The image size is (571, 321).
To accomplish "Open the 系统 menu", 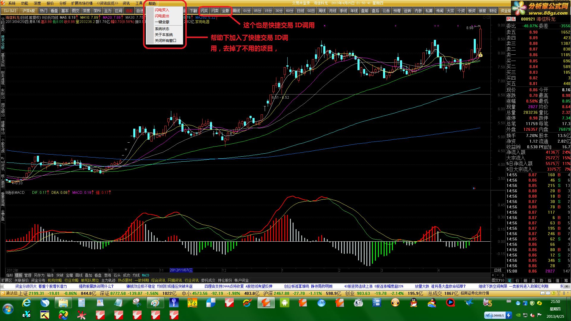I will point(12,3).
